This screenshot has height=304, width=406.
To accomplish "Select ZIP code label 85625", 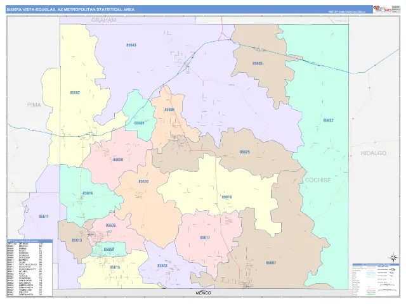I will point(244,152).
